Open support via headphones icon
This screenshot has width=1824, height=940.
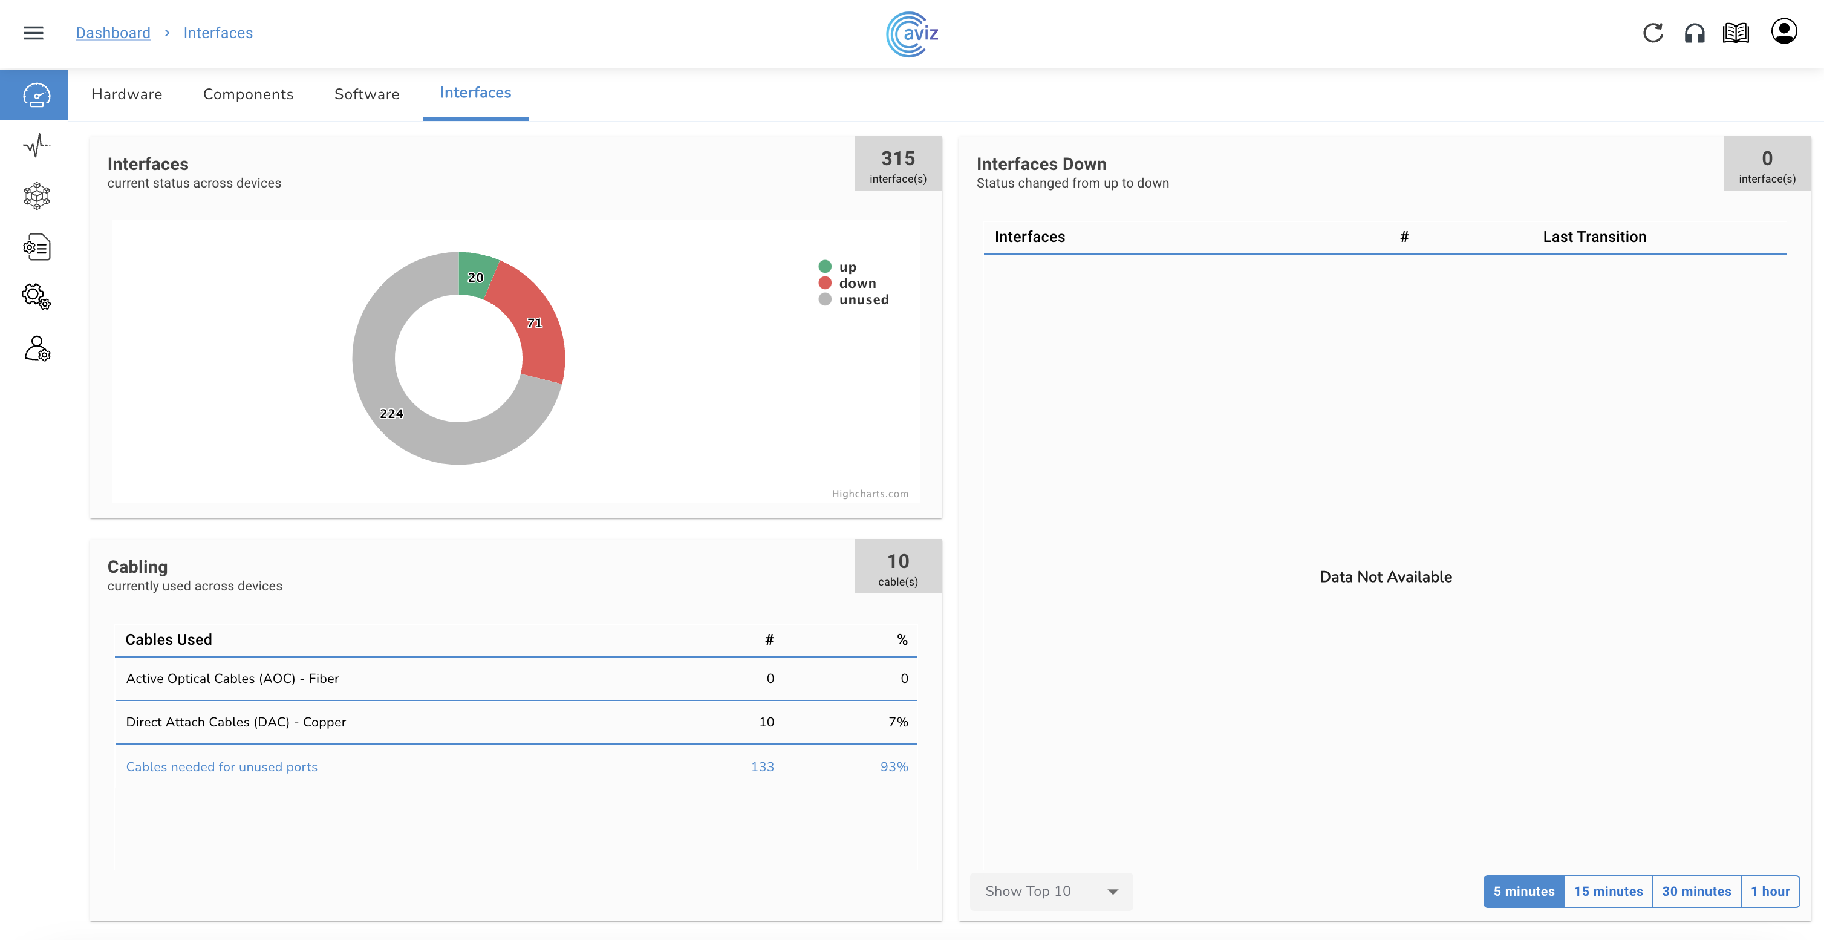[x=1695, y=33]
